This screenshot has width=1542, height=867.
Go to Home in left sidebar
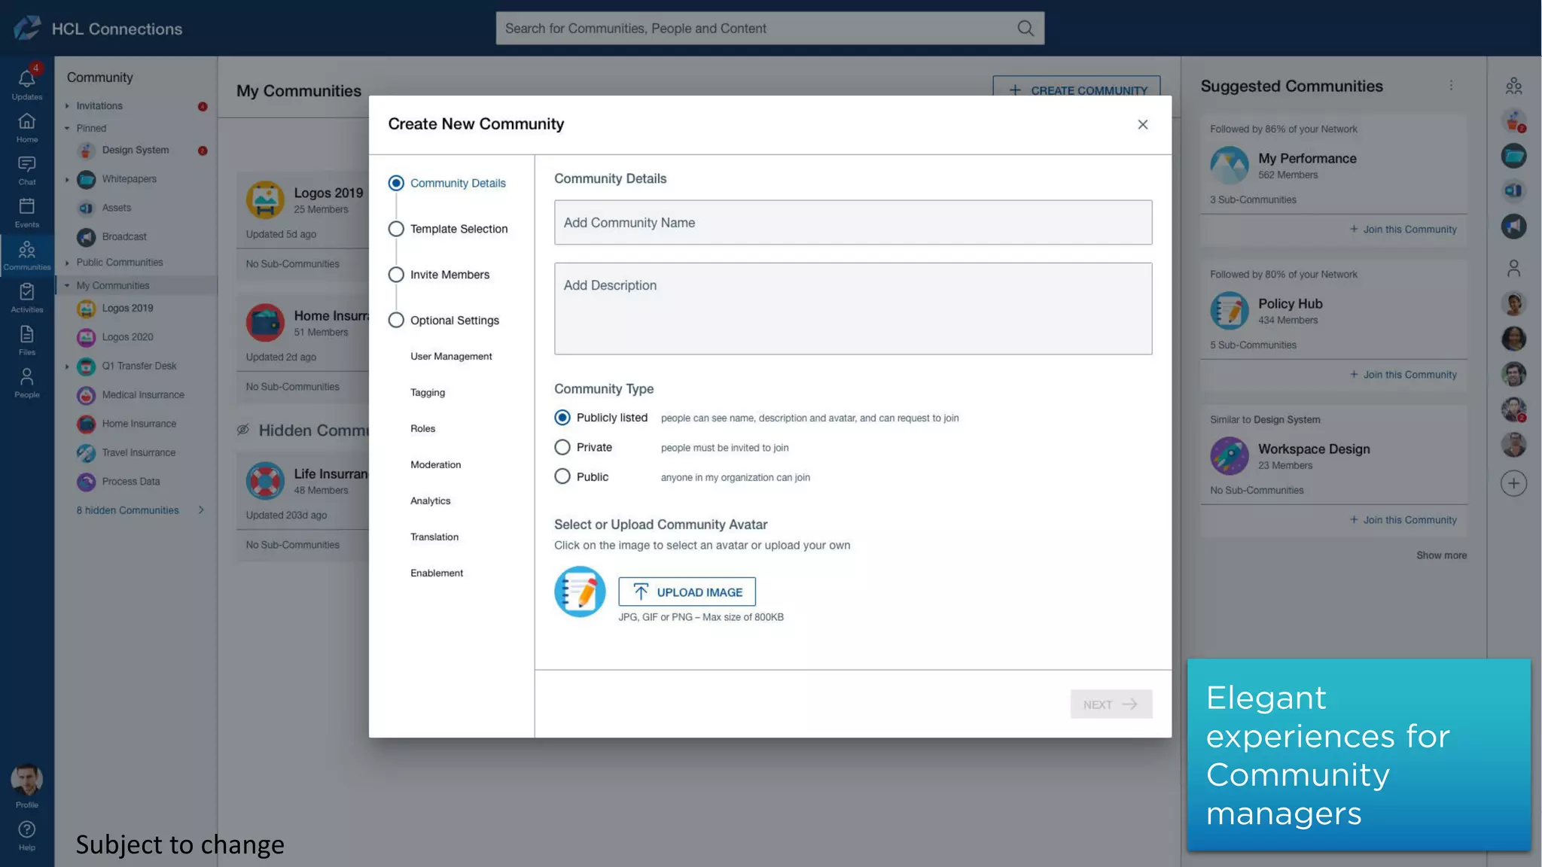coord(26,125)
